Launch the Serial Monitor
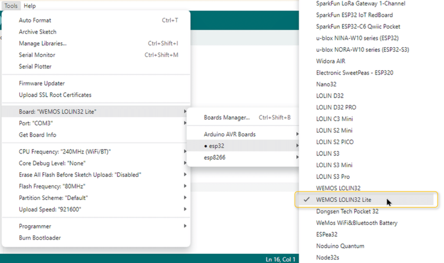 (x=96, y=55)
